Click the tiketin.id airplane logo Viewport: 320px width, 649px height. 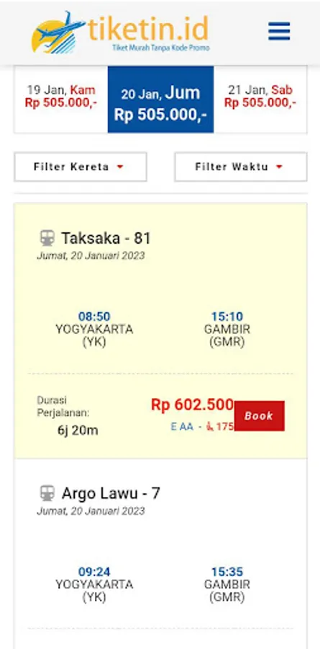(x=58, y=33)
